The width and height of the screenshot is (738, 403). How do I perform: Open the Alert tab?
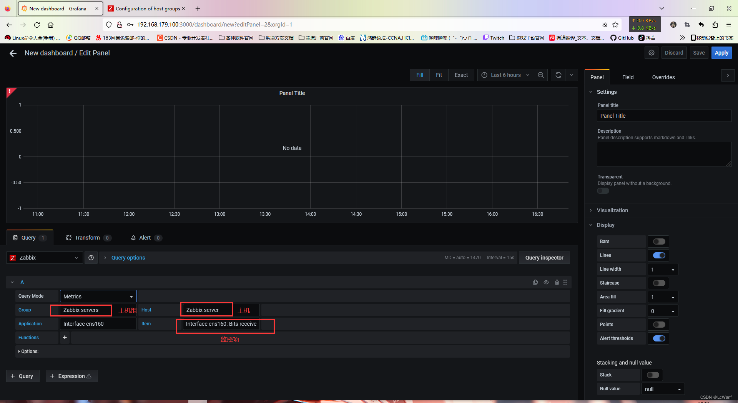(x=146, y=238)
